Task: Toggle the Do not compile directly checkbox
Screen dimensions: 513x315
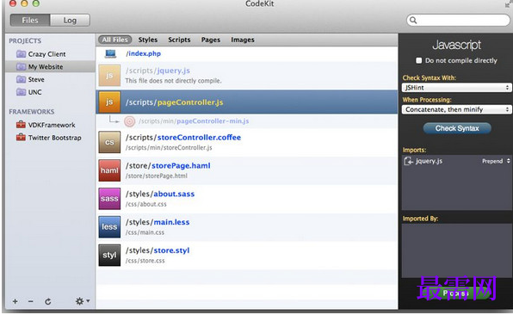Action: (x=419, y=60)
